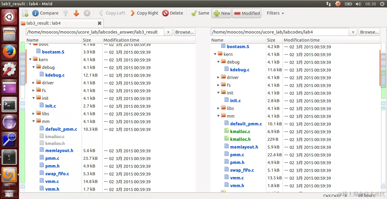Screen dimensions: 387x199
Task: Select pmm.c in right pane
Action: pos(237,155)
